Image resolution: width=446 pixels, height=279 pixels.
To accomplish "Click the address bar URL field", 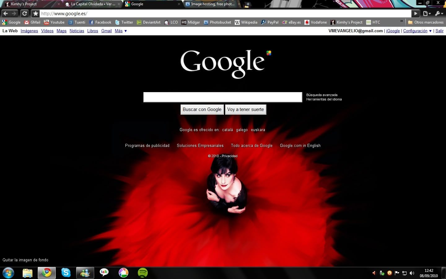I will [x=225, y=14].
